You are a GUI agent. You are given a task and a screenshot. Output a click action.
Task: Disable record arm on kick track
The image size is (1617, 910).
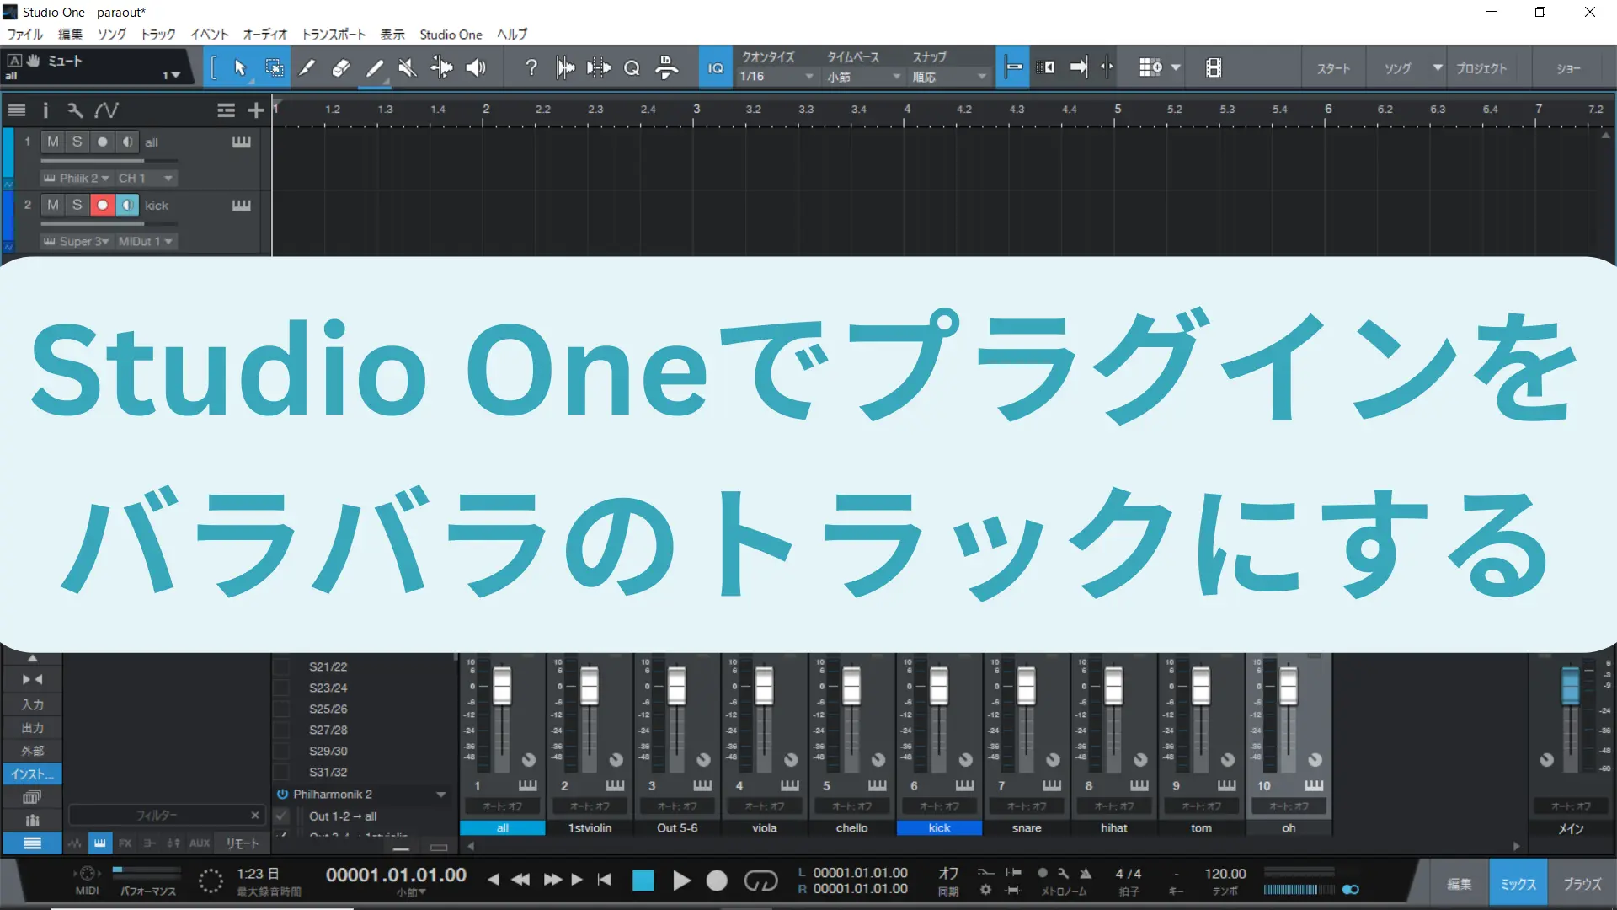tap(102, 205)
